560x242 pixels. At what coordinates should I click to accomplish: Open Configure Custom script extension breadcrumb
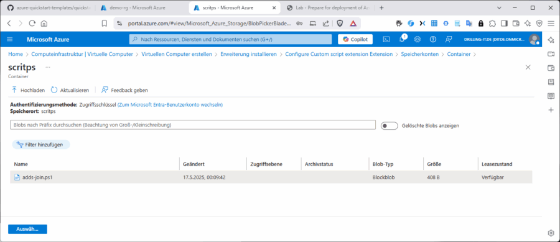(339, 54)
